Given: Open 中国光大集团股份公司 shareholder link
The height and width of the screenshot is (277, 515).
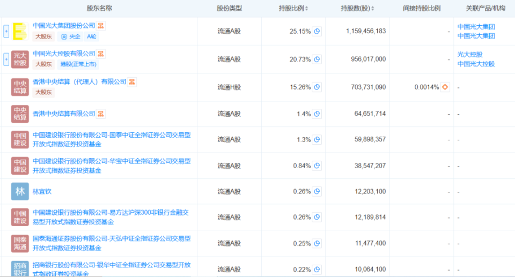Looking at the screenshot, I should coord(64,26).
